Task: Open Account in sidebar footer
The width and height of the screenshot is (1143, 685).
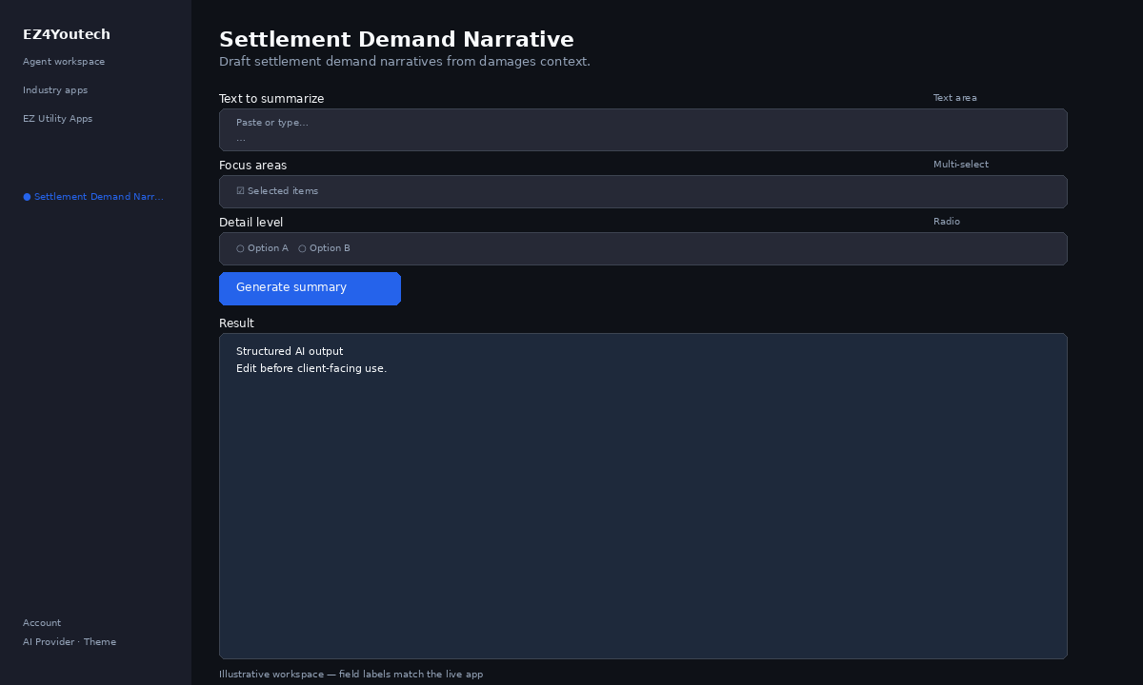Action: (x=42, y=623)
